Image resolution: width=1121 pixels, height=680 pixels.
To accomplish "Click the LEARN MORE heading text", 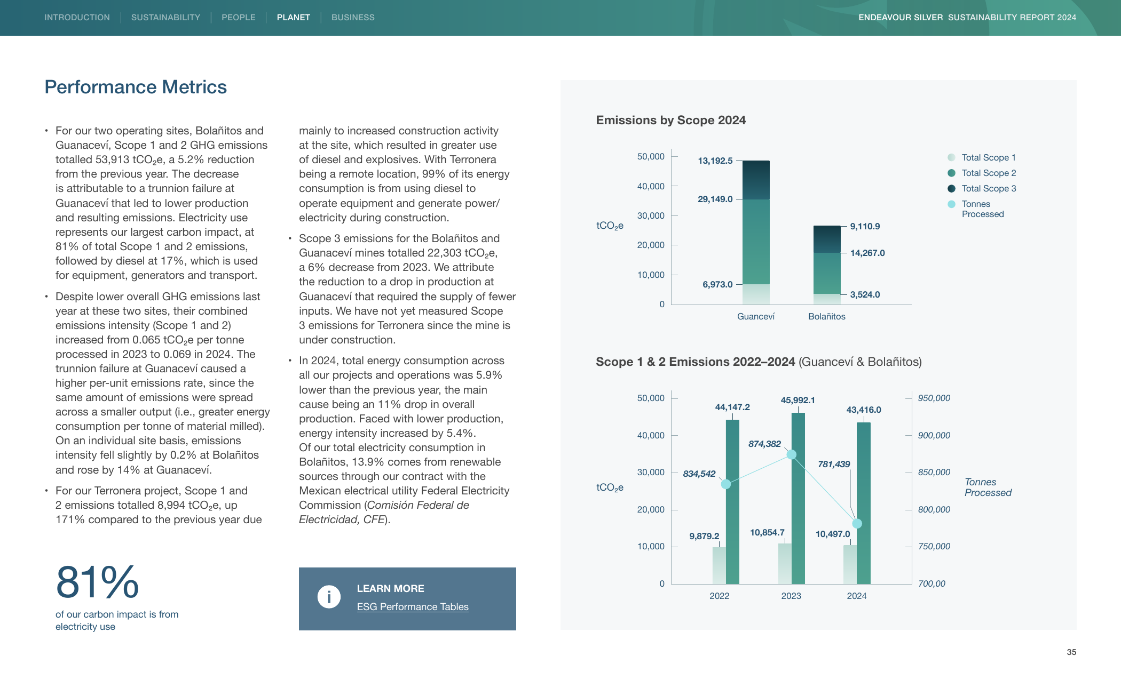I will pyautogui.click(x=390, y=588).
